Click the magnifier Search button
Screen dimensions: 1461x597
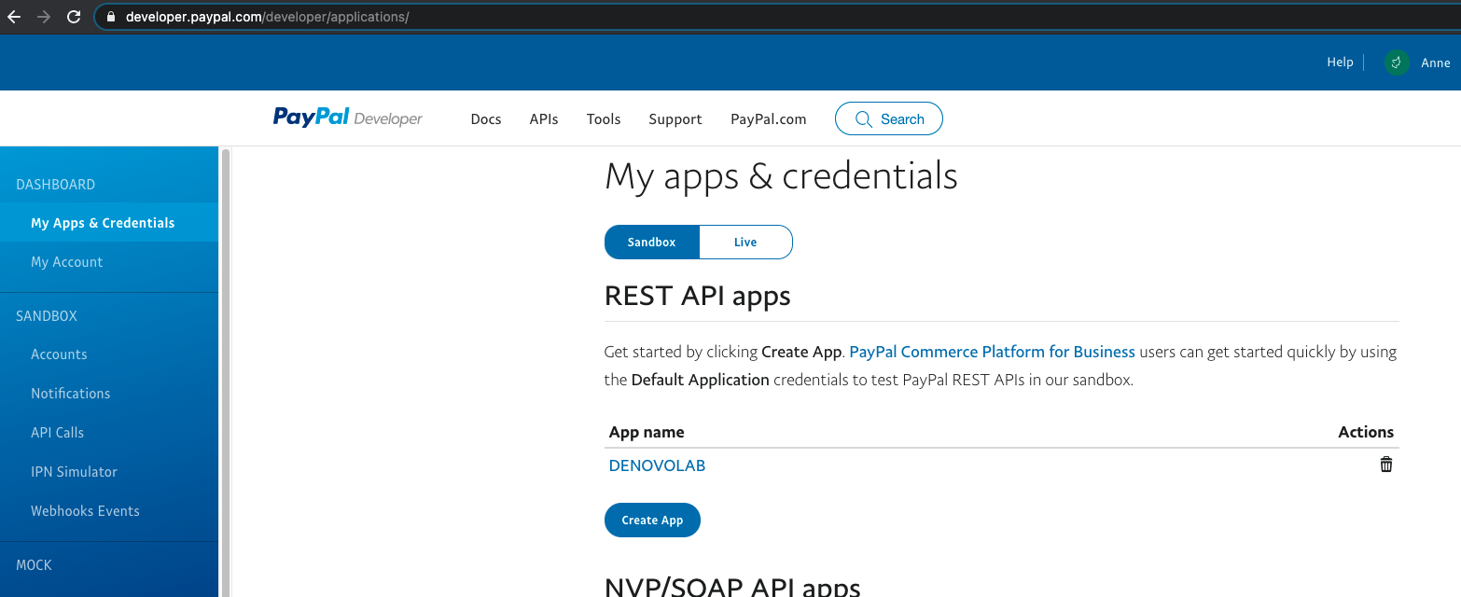[889, 118]
